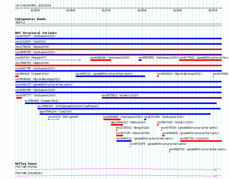The height and width of the screenshot is (179, 229).
Task: Open the nsv4077822 gnomAD variant label
Action: (x=204, y=58)
